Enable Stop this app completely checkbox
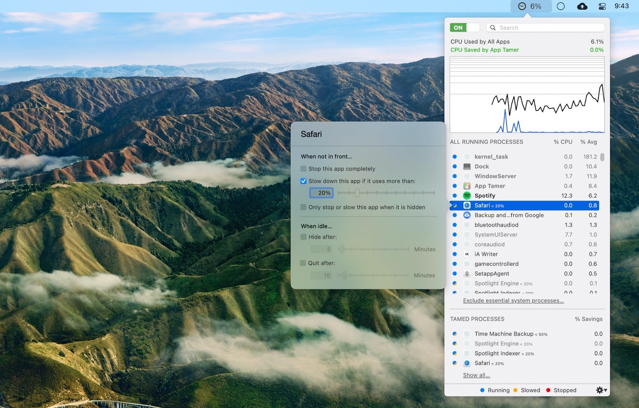Screen dimensions: 639x408 pyautogui.click(x=304, y=169)
